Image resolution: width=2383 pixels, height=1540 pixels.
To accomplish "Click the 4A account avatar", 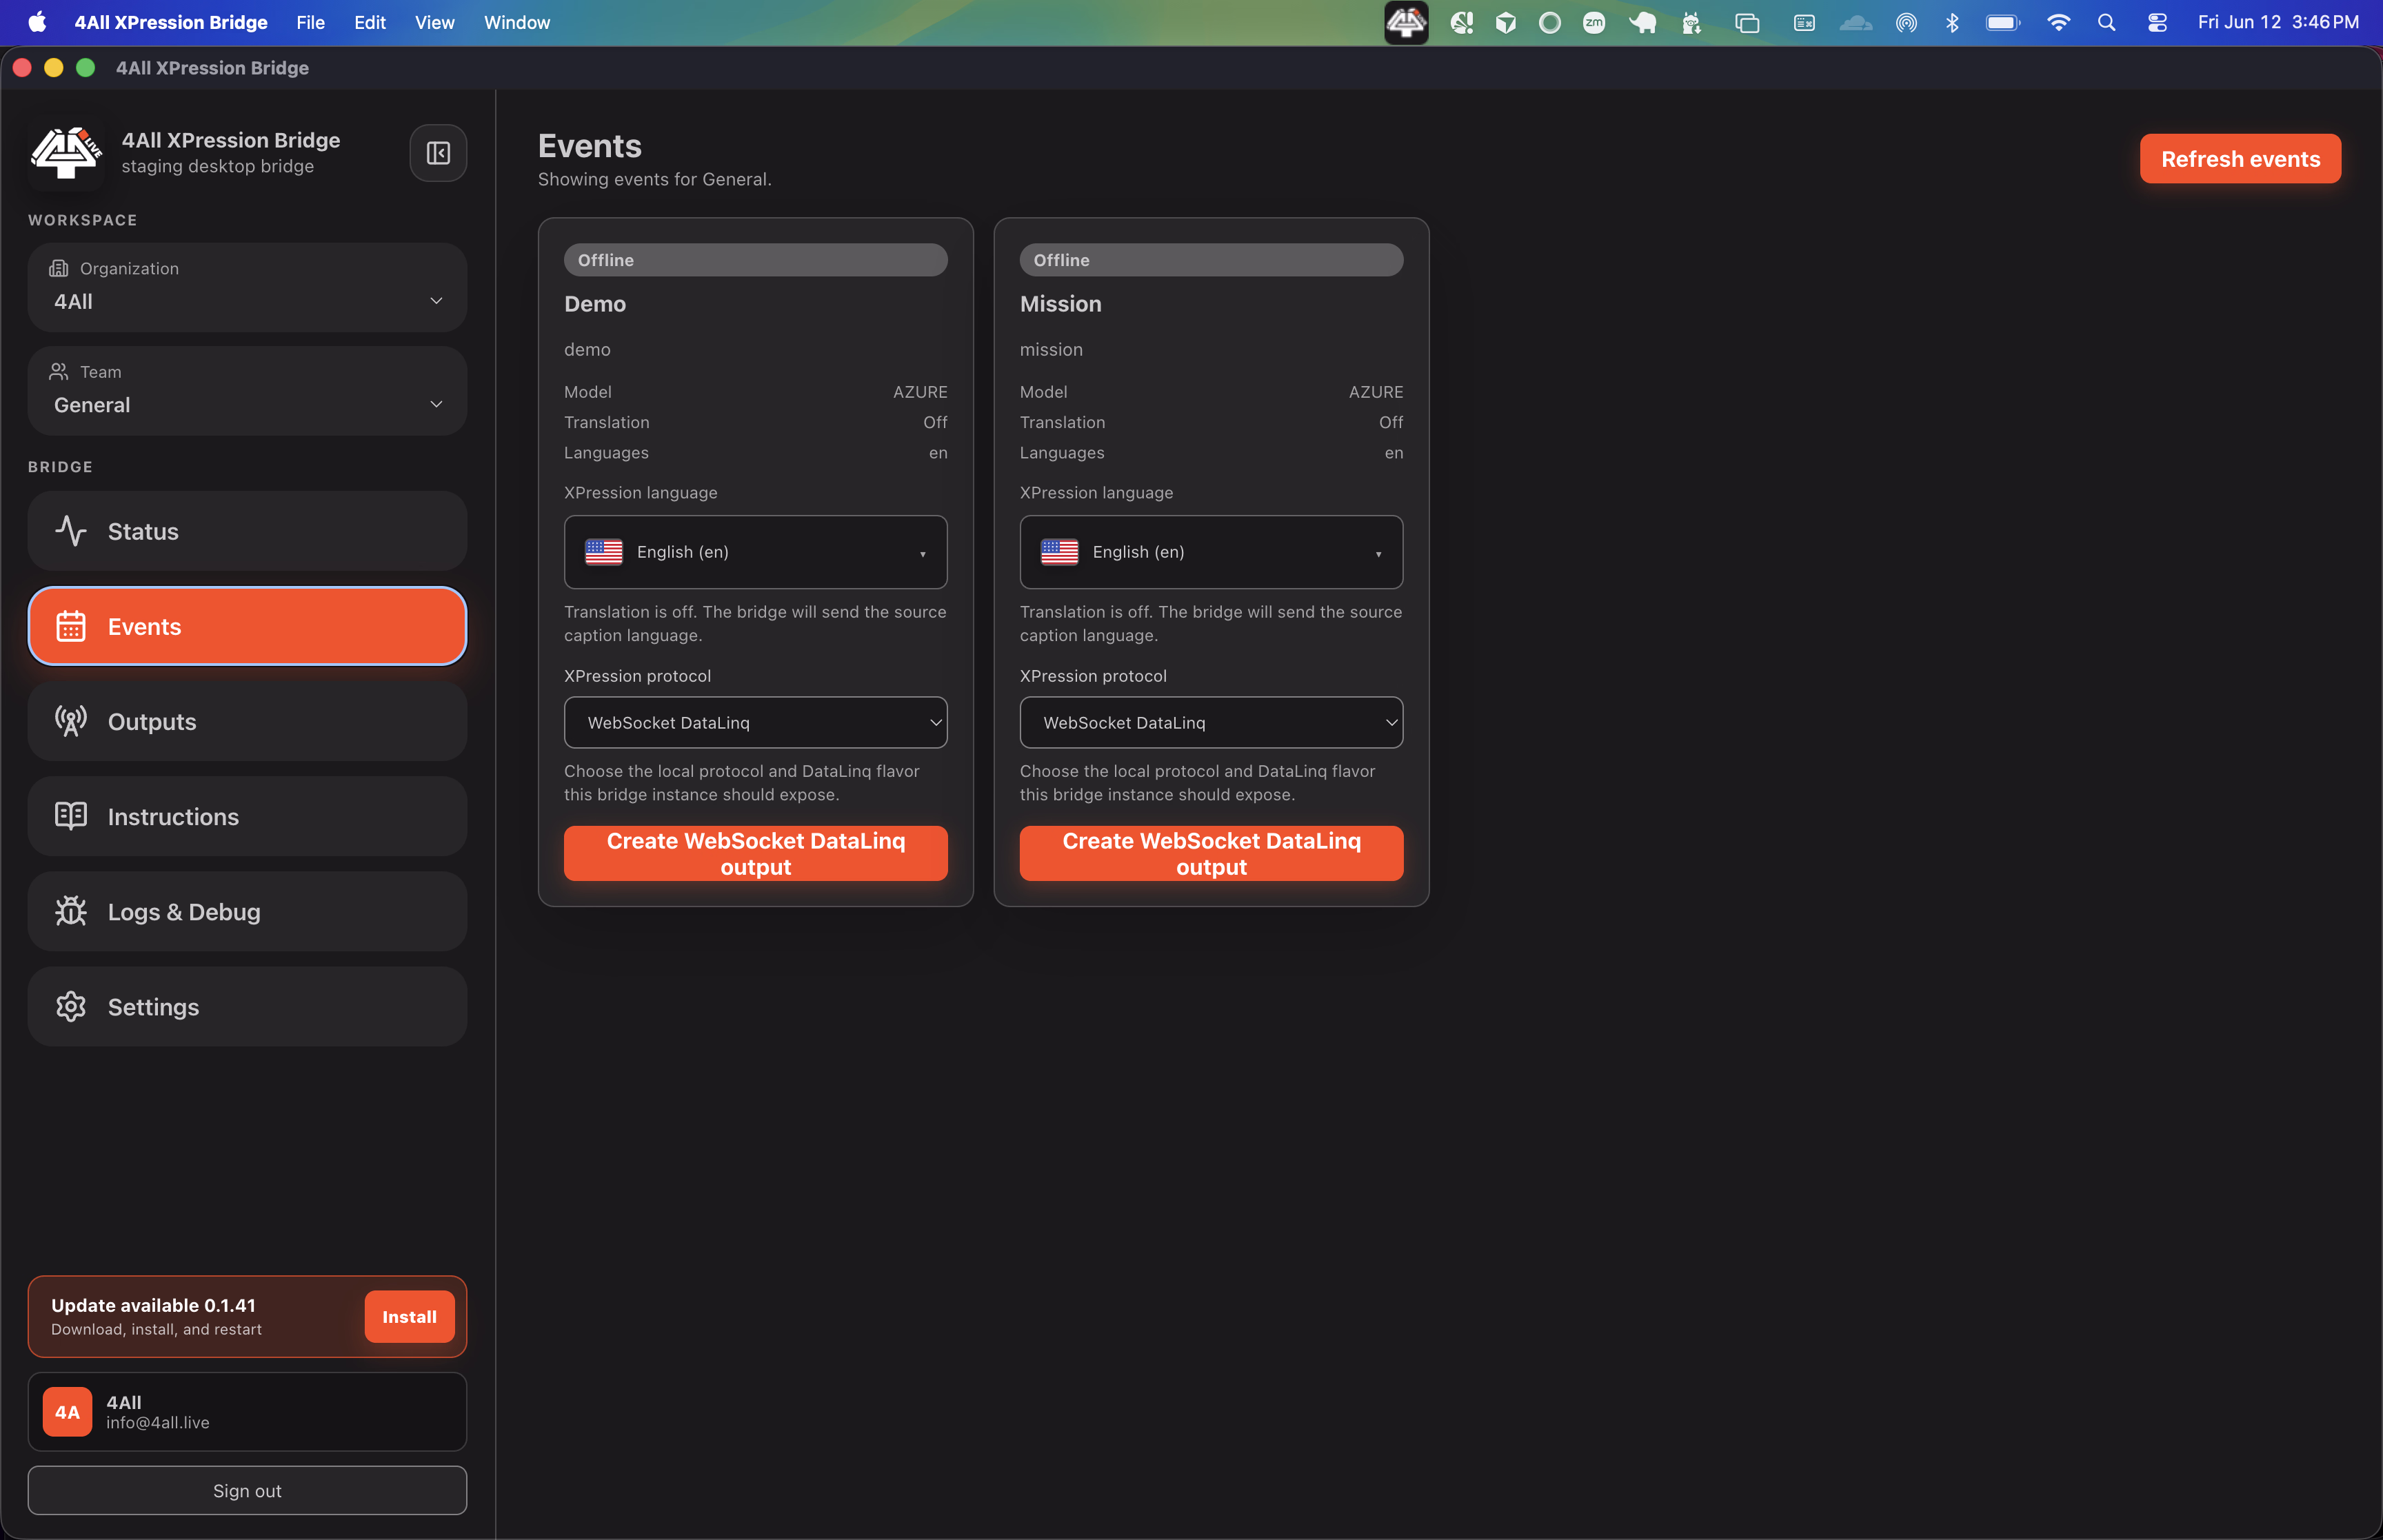I will pos(67,1411).
